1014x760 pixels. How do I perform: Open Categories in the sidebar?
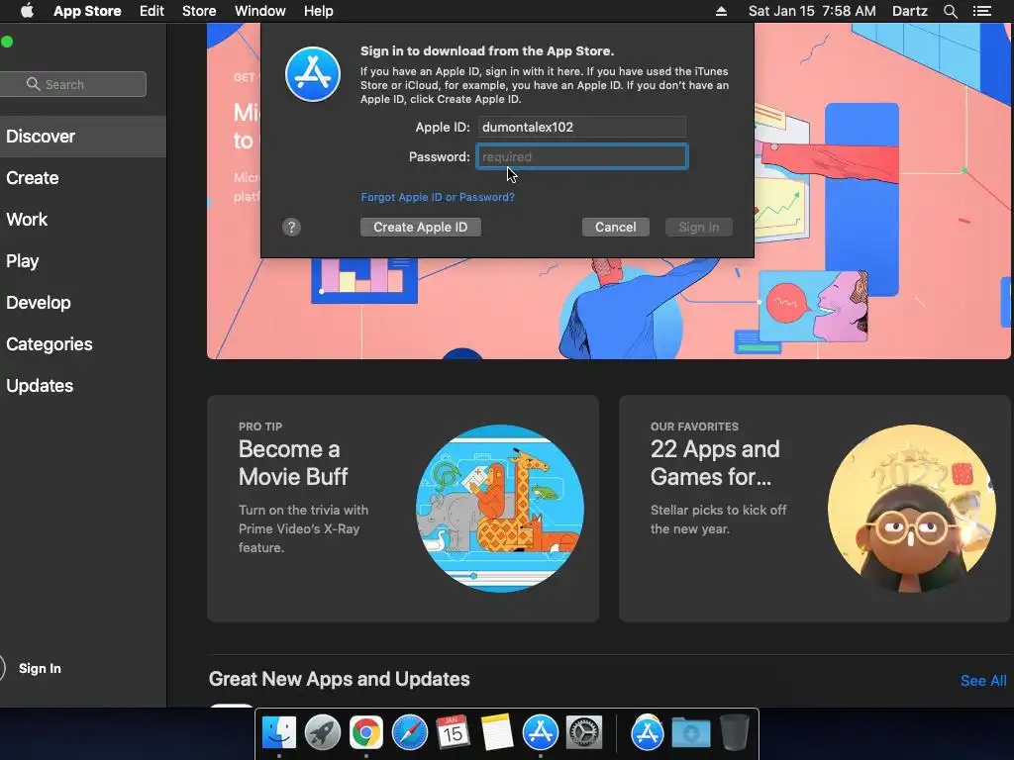tap(83, 343)
